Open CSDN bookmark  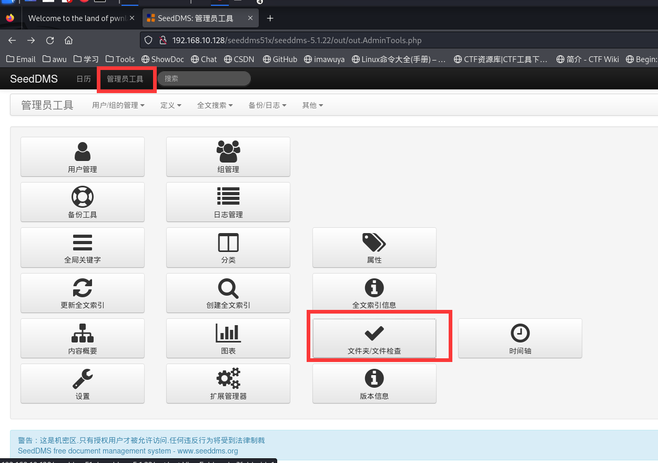tap(239, 59)
